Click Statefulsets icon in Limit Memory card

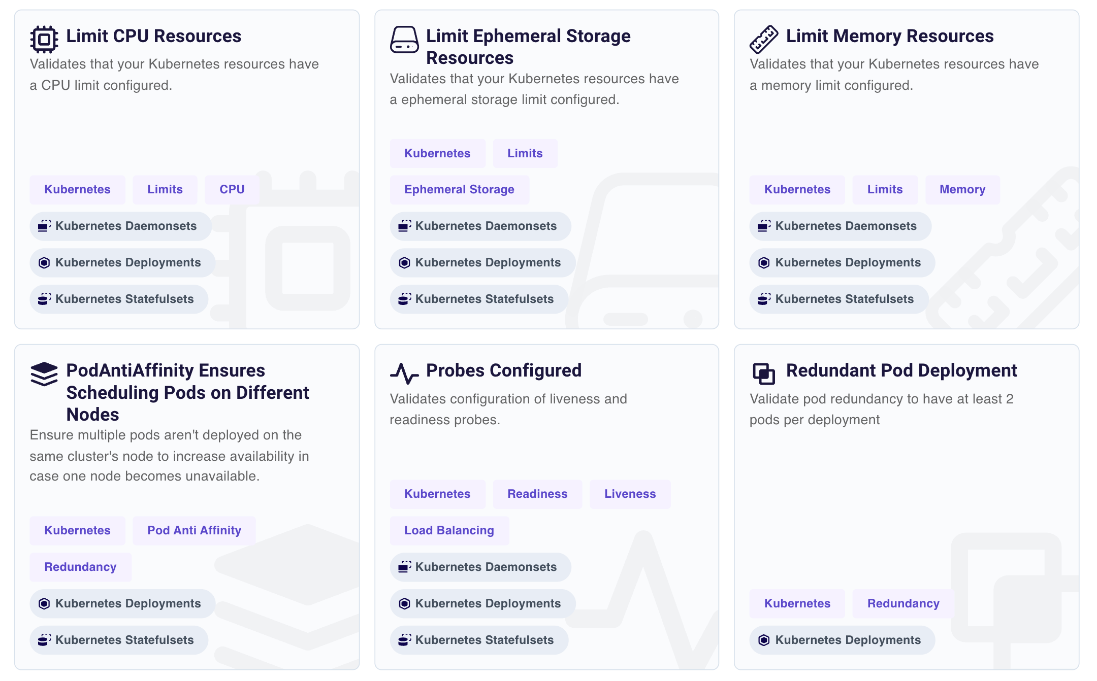point(764,299)
